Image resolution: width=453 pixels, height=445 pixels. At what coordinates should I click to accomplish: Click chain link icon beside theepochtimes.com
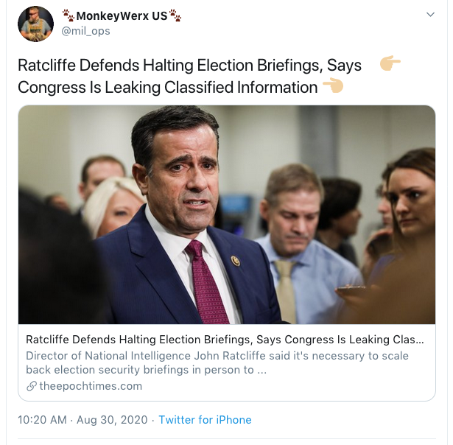coord(31,386)
